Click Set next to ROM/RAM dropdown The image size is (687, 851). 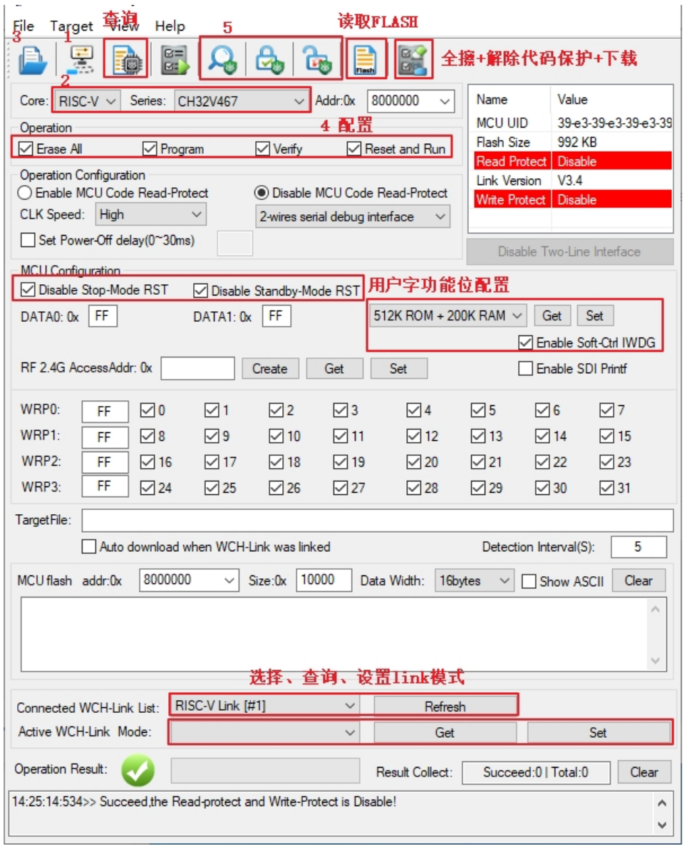click(594, 315)
